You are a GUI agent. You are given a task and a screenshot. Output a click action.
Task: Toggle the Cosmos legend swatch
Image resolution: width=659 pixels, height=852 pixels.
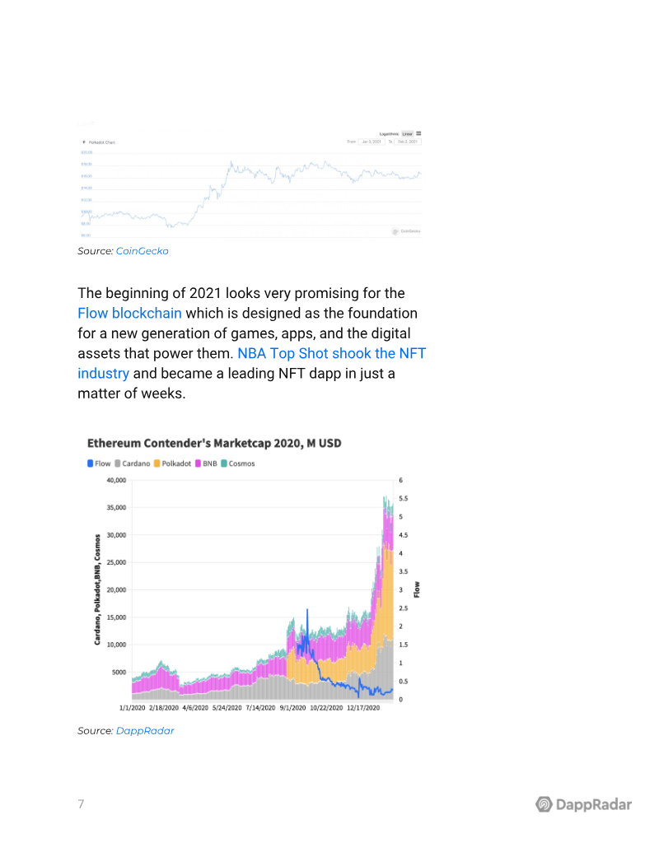tap(224, 463)
